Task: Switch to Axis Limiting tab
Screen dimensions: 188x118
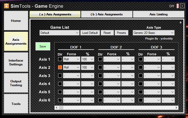Action: pyautogui.click(x=159, y=14)
